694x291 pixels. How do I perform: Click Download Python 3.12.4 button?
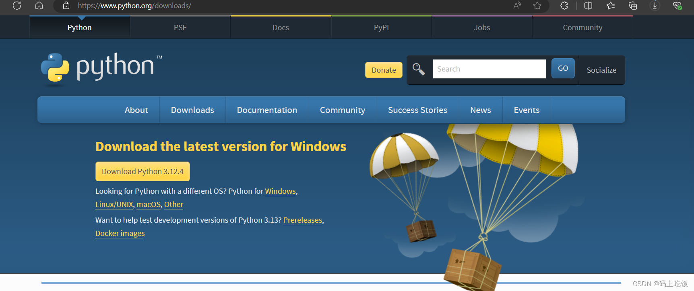point(143,172)
